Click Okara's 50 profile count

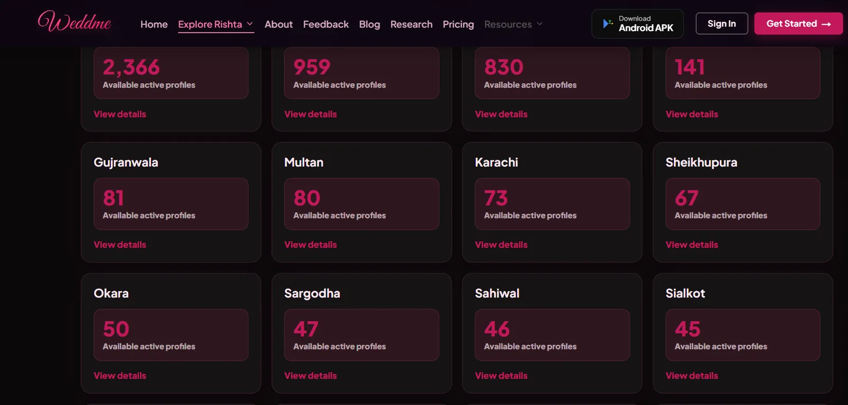tap(116, 329)
